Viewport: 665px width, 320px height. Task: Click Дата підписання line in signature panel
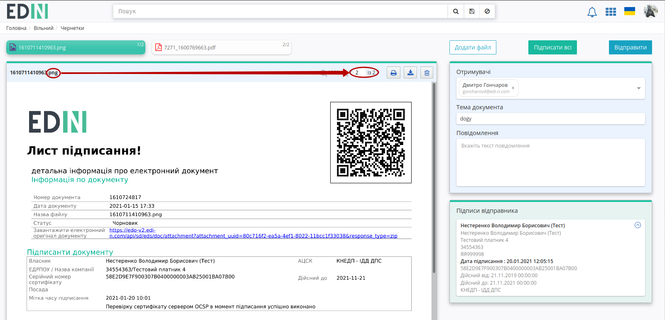[x=507, y=261]
